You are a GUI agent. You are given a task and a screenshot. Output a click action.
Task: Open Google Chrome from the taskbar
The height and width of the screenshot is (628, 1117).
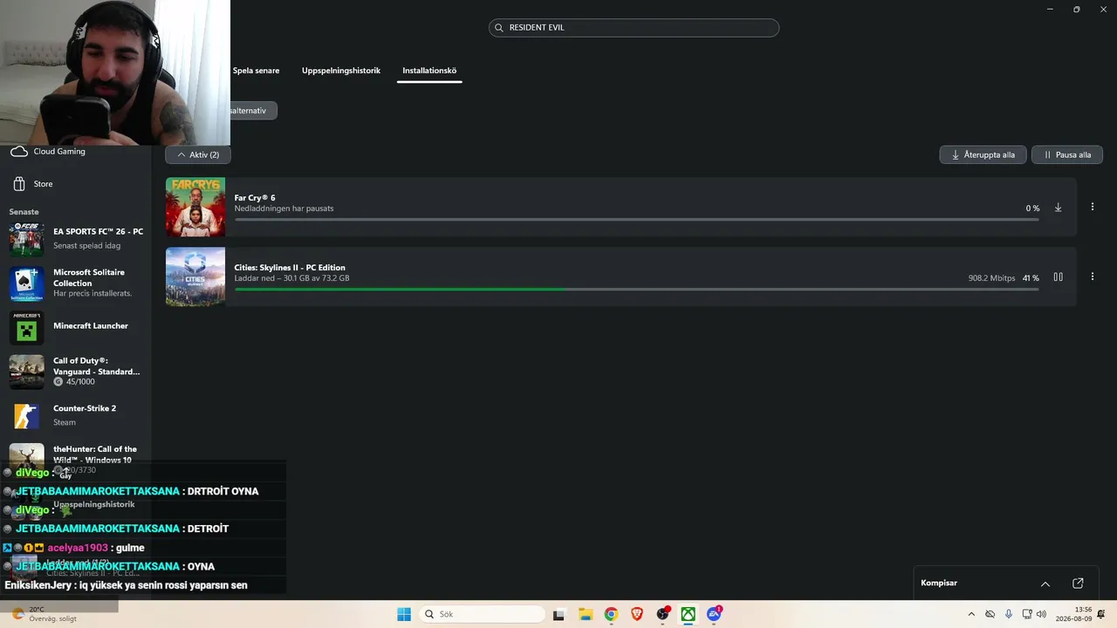tap(611, 614)
